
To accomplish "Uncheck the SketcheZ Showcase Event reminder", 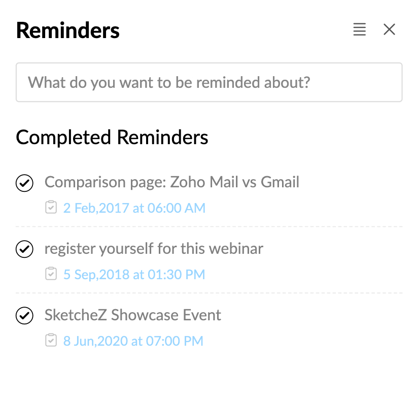I will coord(24,315).
